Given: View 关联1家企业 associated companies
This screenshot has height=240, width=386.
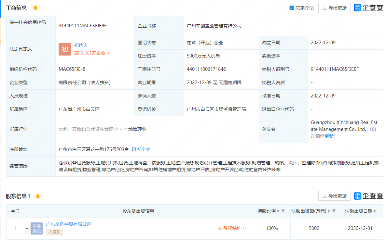Looking at the screenshot, I should click(x=92, y=53).
